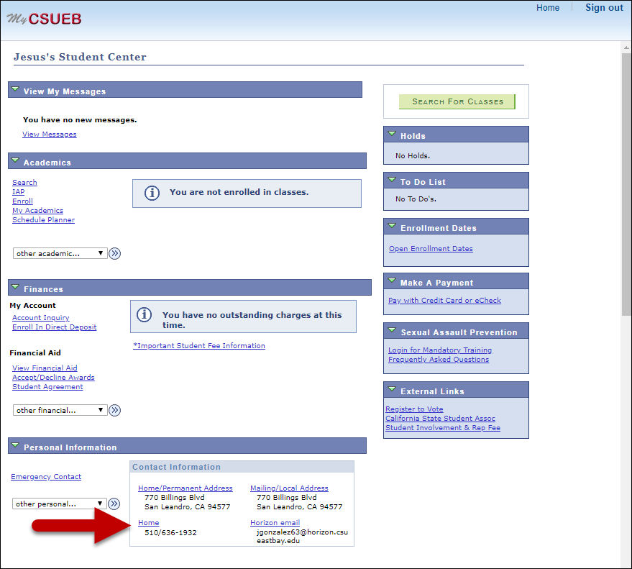Open the View Messages link
The height and width of the screenshot is (569, 632).
(50, 135)
